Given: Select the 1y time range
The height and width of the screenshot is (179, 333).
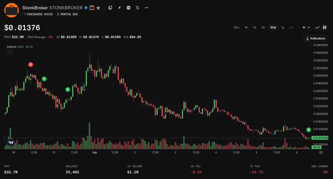Looking at the screenshot, I should 282,27.
